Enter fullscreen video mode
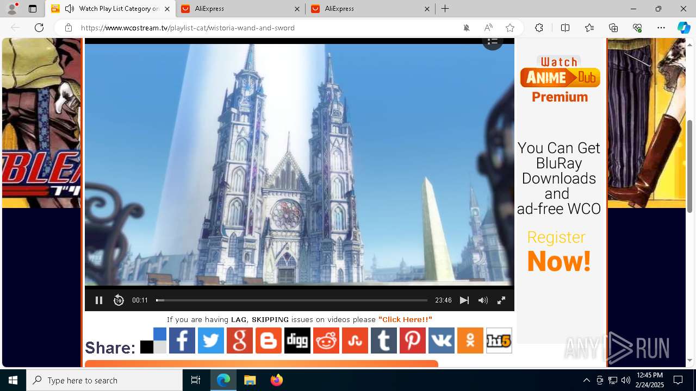Viewport: 696px width, 391px height. (x=501, y=300)
